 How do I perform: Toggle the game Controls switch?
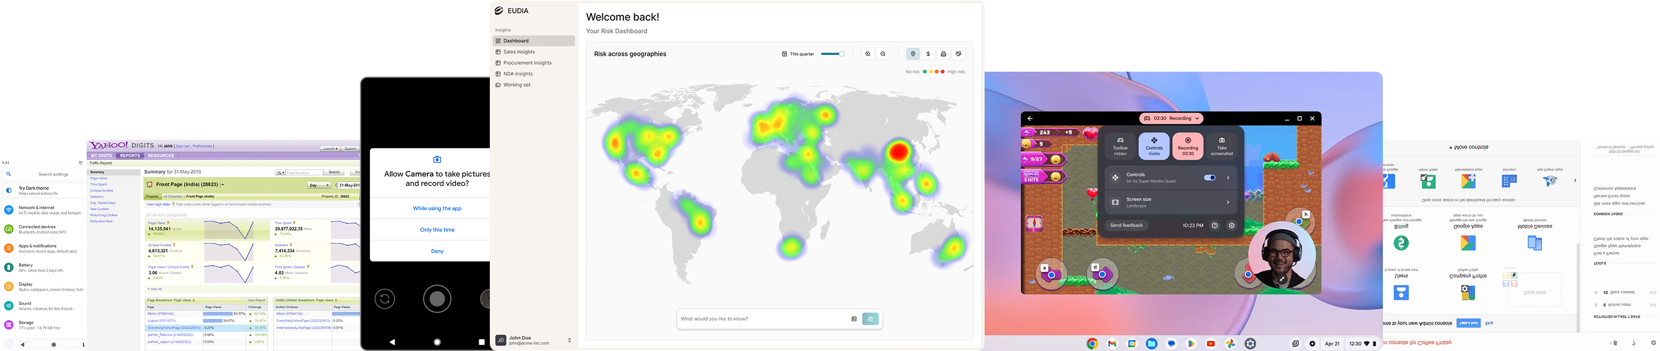tap(1210, 178)
